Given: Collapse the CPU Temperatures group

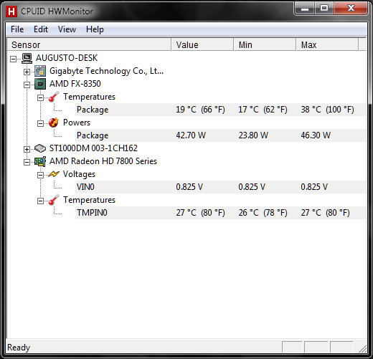Looking at the screenshot, I should 40,97.
